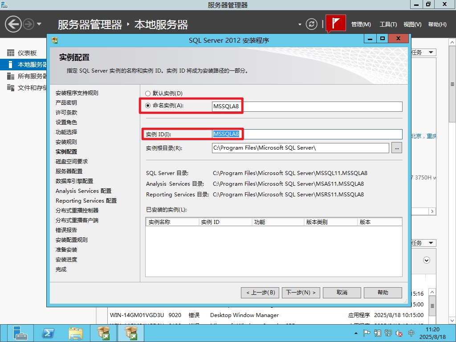The width and height of the screenshot is (456, 342).
Task: Click the 功能选择 step
Action: pyautogui.click(x=66, y=132)
